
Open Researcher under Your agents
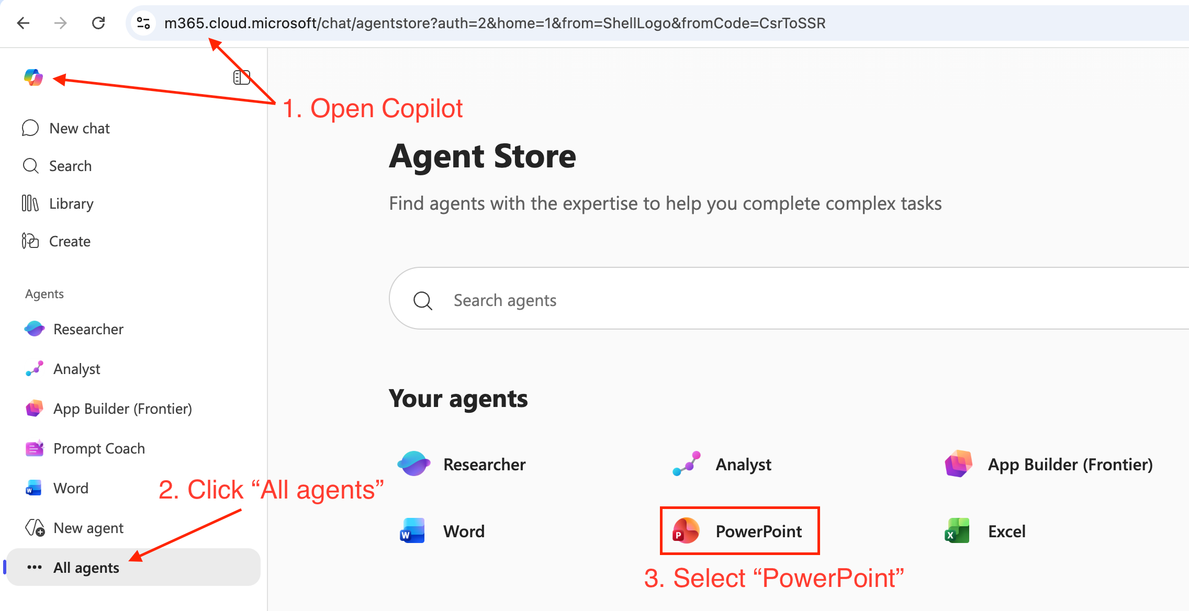coord(462,464)
